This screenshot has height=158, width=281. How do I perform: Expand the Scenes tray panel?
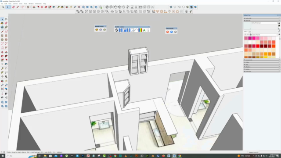(x=262, y=69)
